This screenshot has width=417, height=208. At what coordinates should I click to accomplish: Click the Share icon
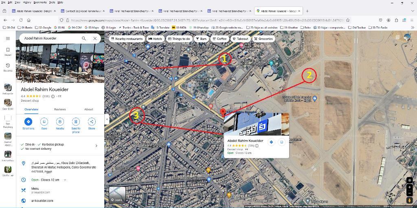(x=92, y=122)
